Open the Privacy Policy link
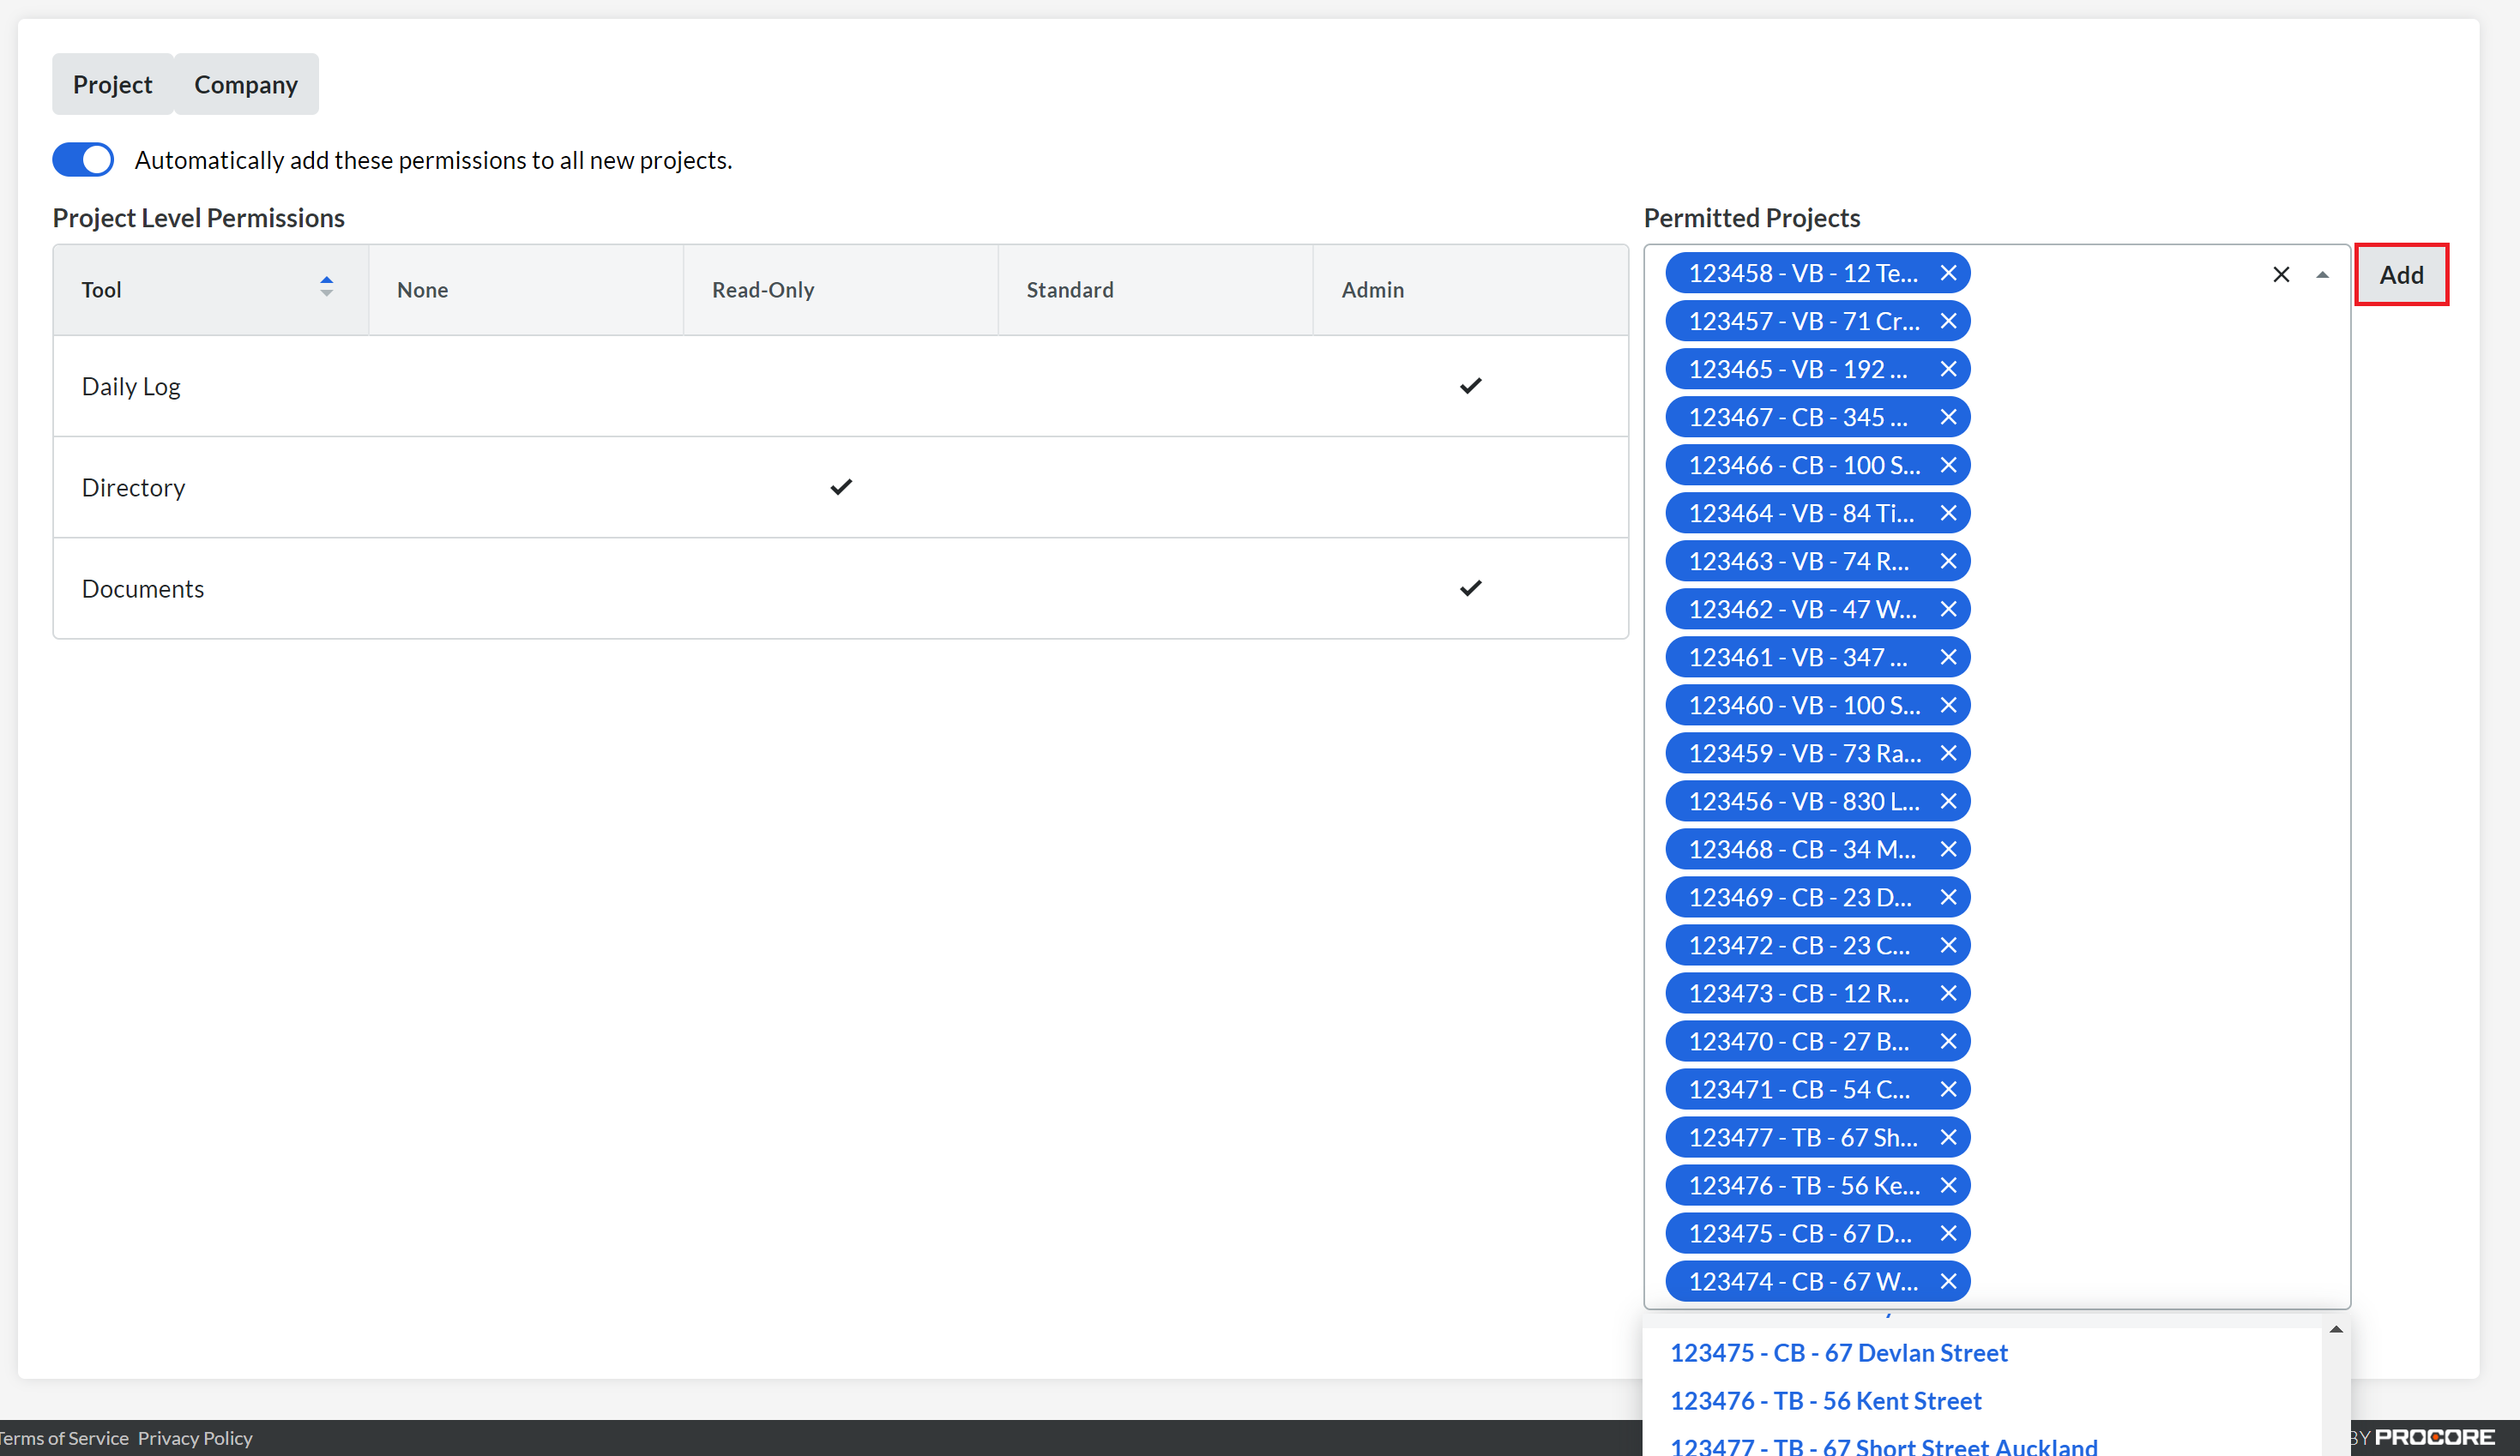 [195, 1438]
